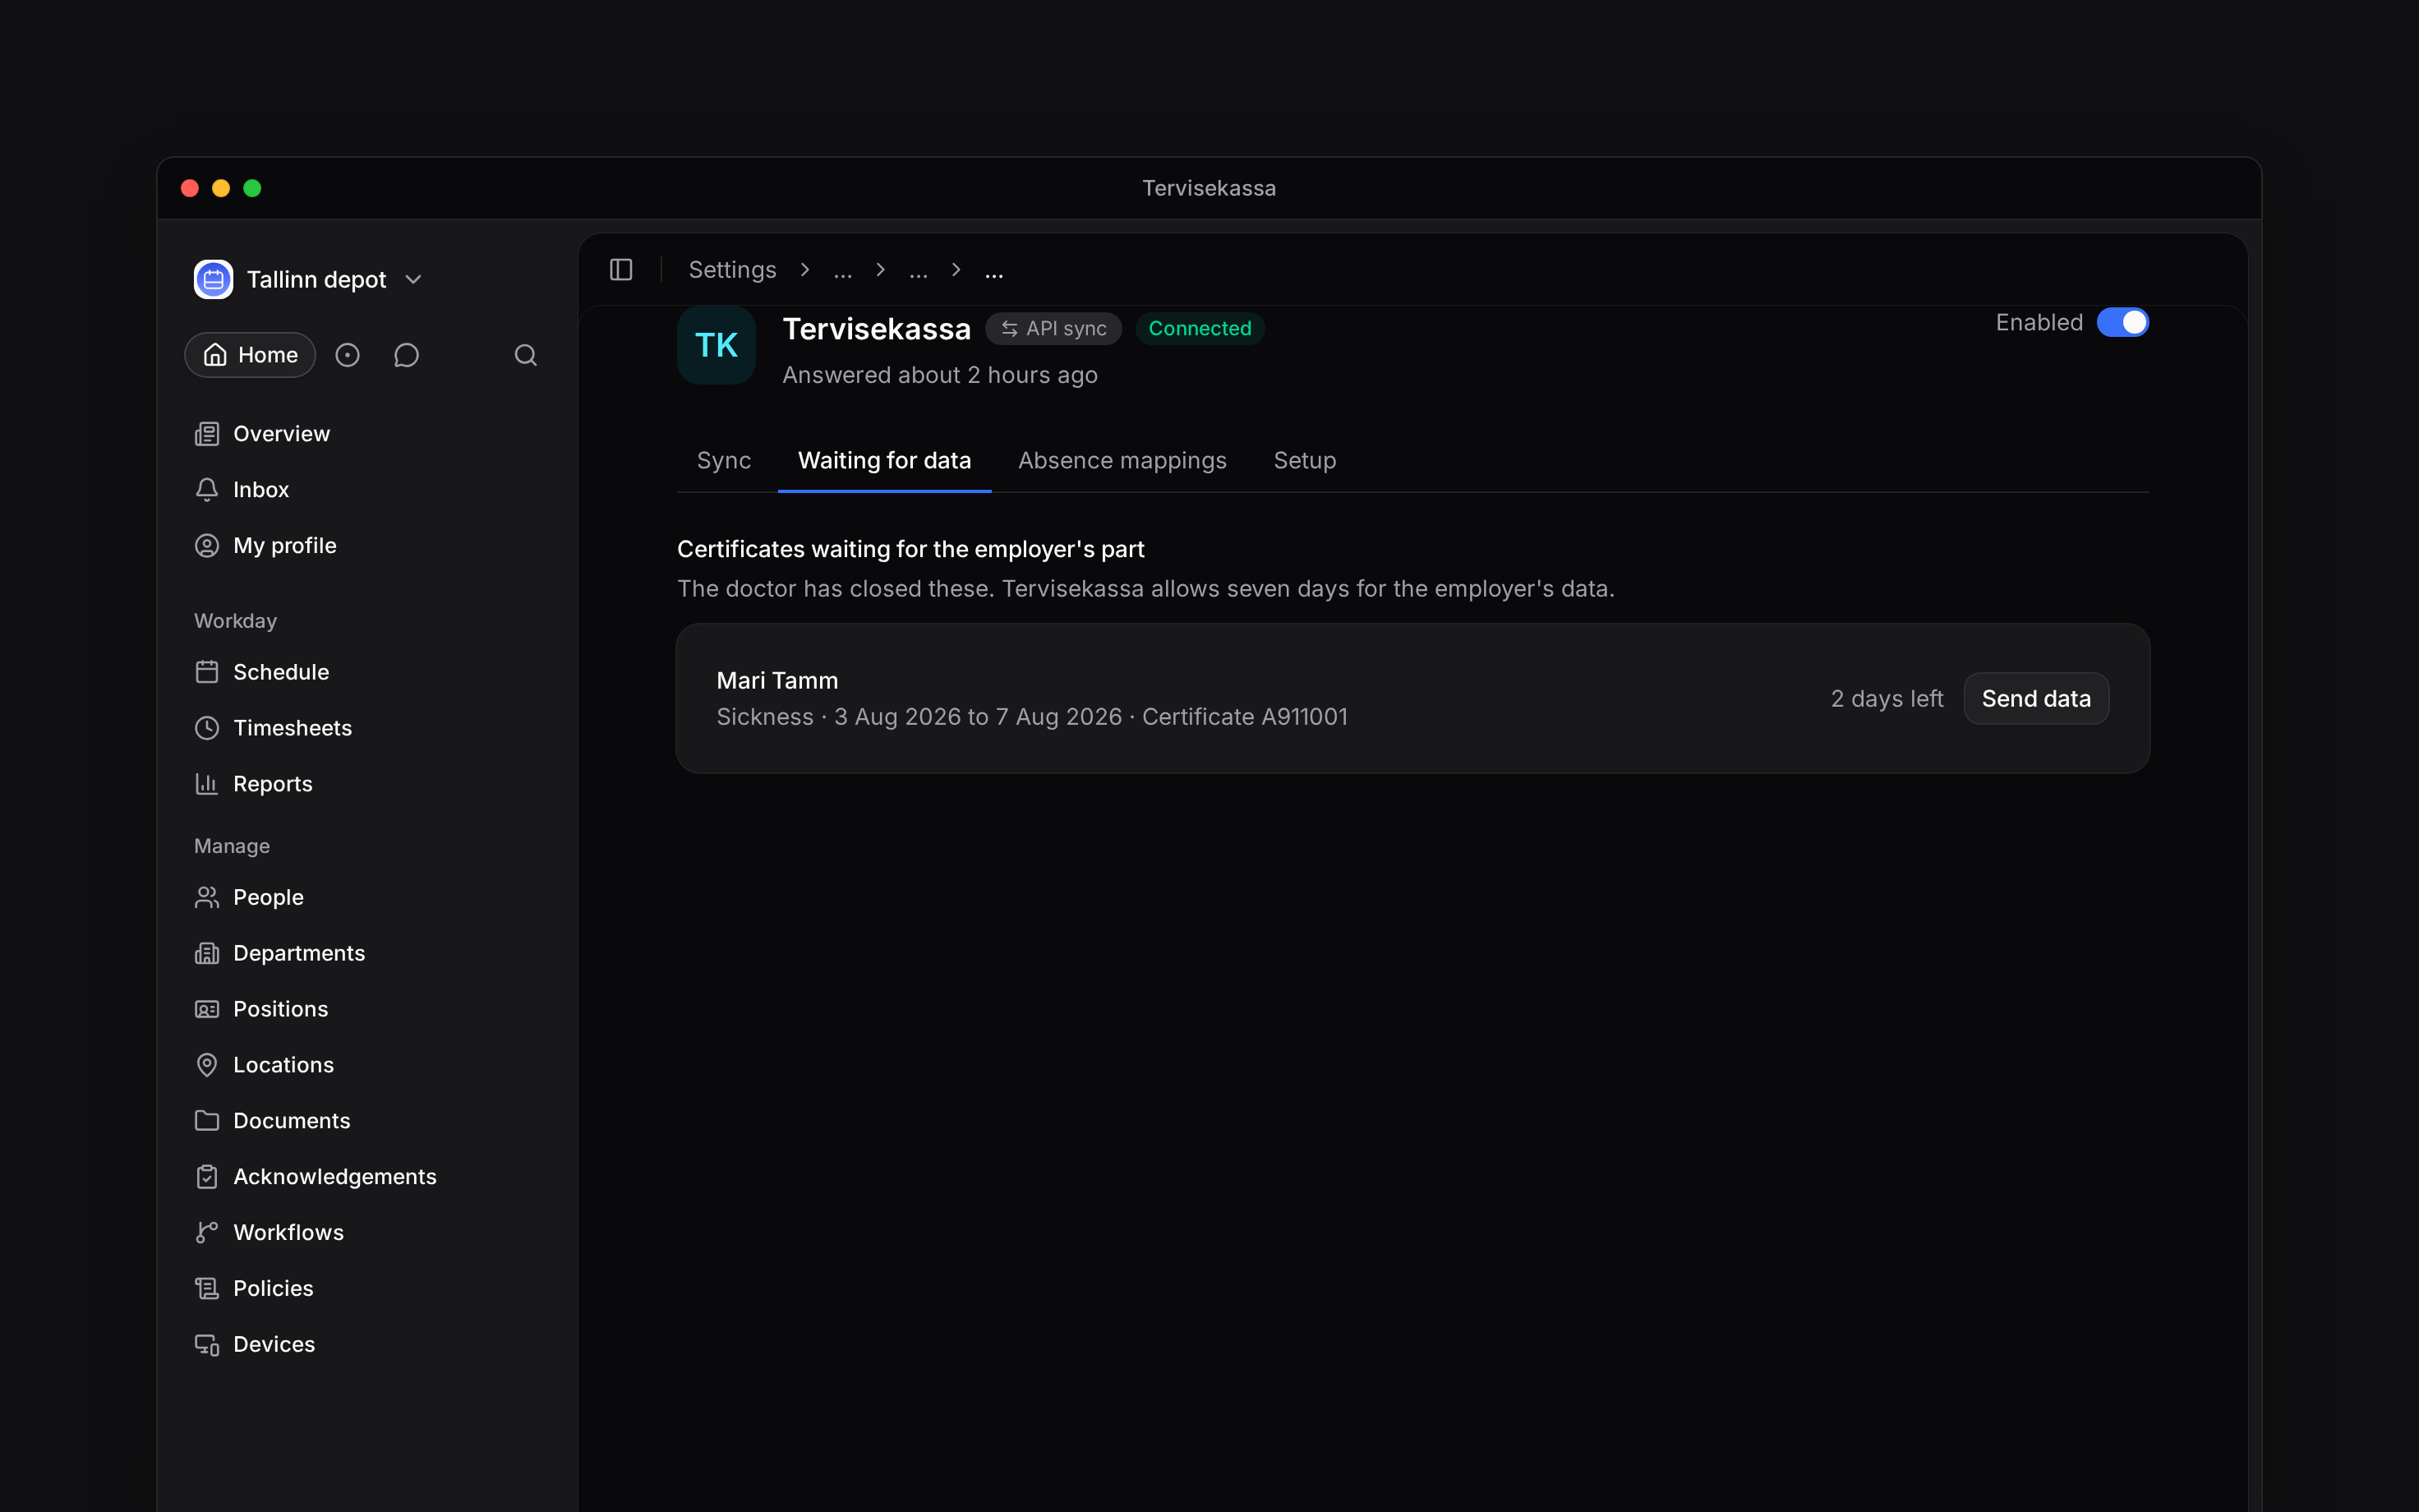The height and width of the screenshot is (1512, 2419).
Task: Click the '2 days left' label
Action: pyautogui.click(x=1887, y=699)
